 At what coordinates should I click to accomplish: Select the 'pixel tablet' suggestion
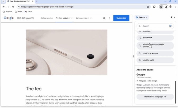[155, 38]
